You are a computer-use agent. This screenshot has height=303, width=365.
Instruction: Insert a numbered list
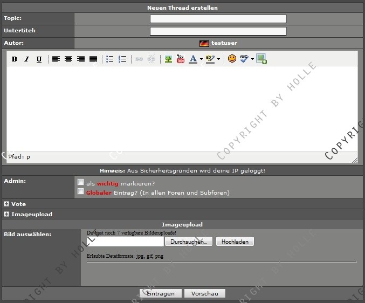122,59
